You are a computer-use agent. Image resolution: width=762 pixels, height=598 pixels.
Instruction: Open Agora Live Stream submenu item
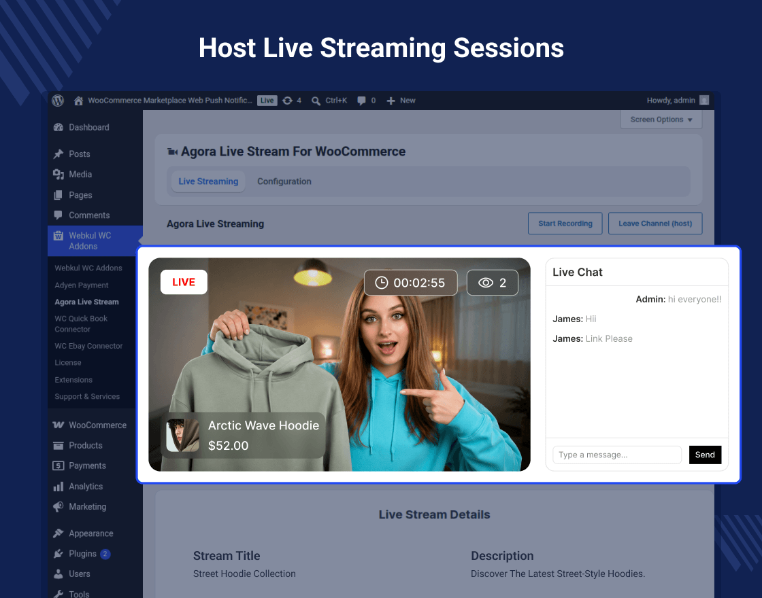pos(86,302)
